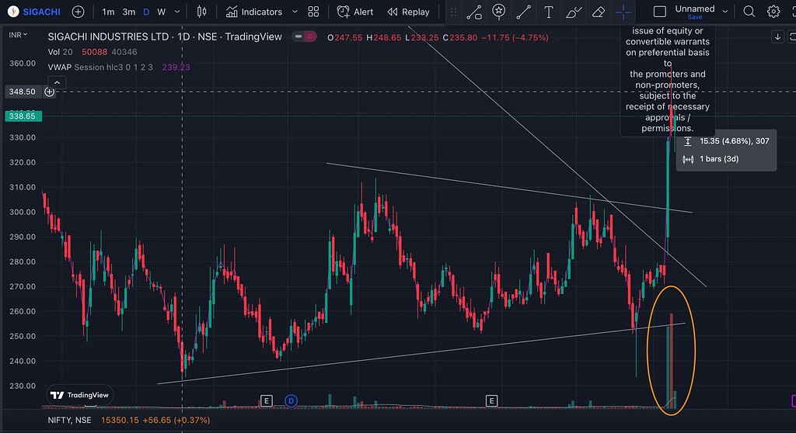Open the indicator templates grid
This screenshot has width=796, height=433.
tap(313, 12)
